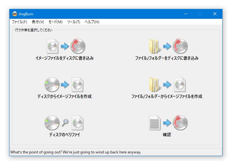This screenshot has height=163, width=228.
Task: Choose 'ファイル/フォルダーをディスクに書き込み' label
Action: coord(167,58)
